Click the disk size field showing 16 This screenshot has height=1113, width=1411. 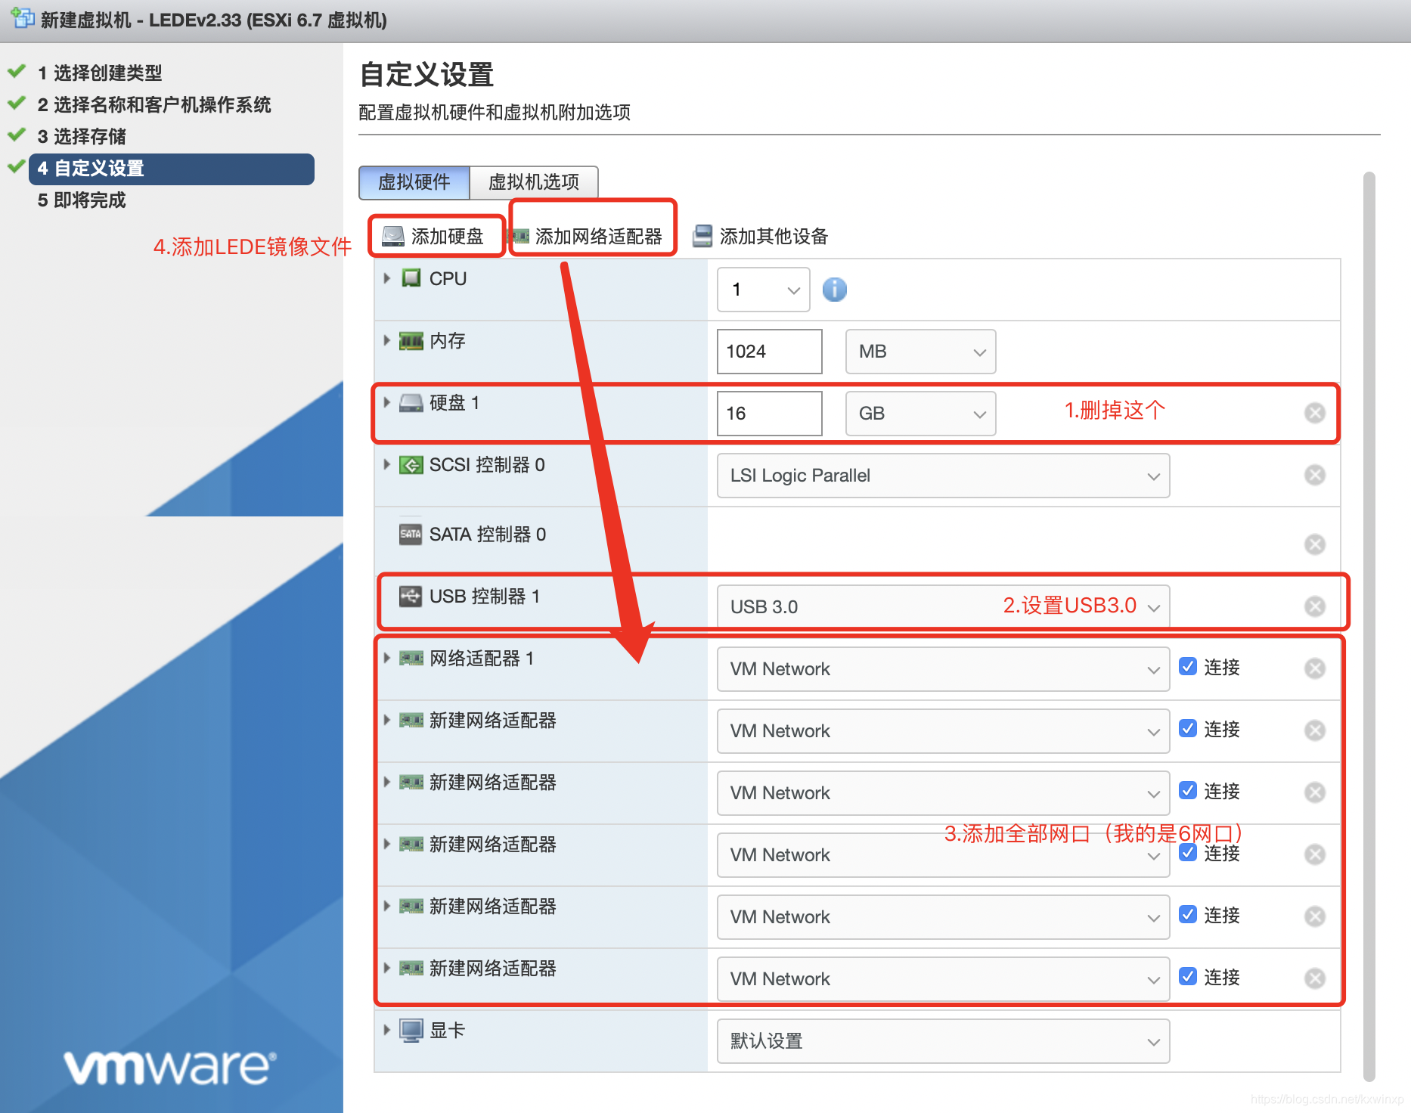(x=769, y=414)
